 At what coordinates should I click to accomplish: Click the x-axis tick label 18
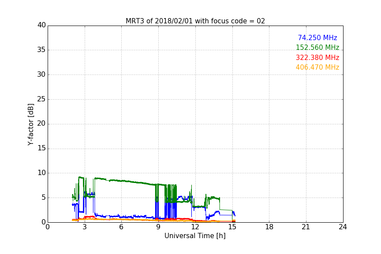click(269, 227)
